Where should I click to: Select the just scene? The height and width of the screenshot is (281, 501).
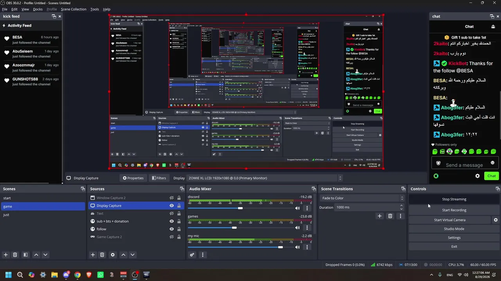(x=43, y=215)
